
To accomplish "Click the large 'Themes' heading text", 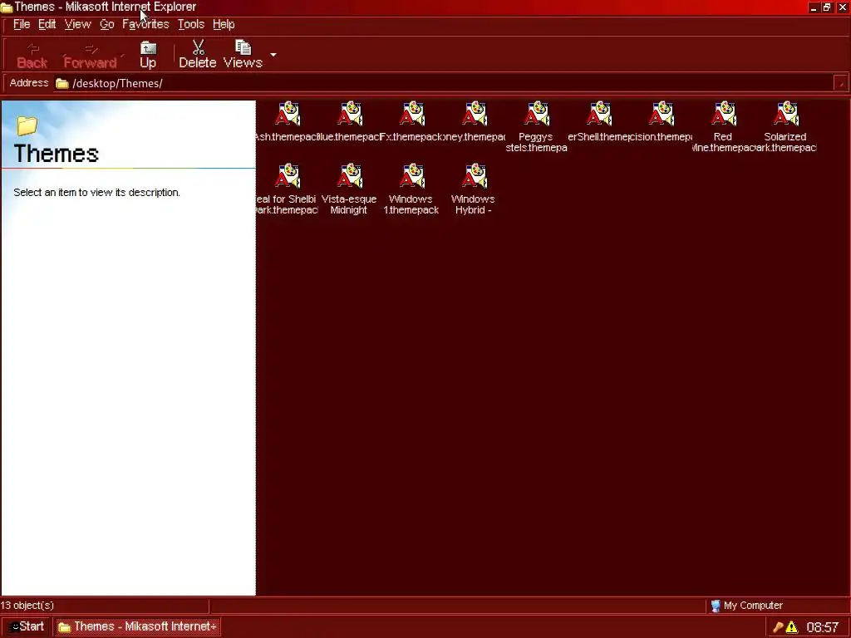I will pos(56,154).
